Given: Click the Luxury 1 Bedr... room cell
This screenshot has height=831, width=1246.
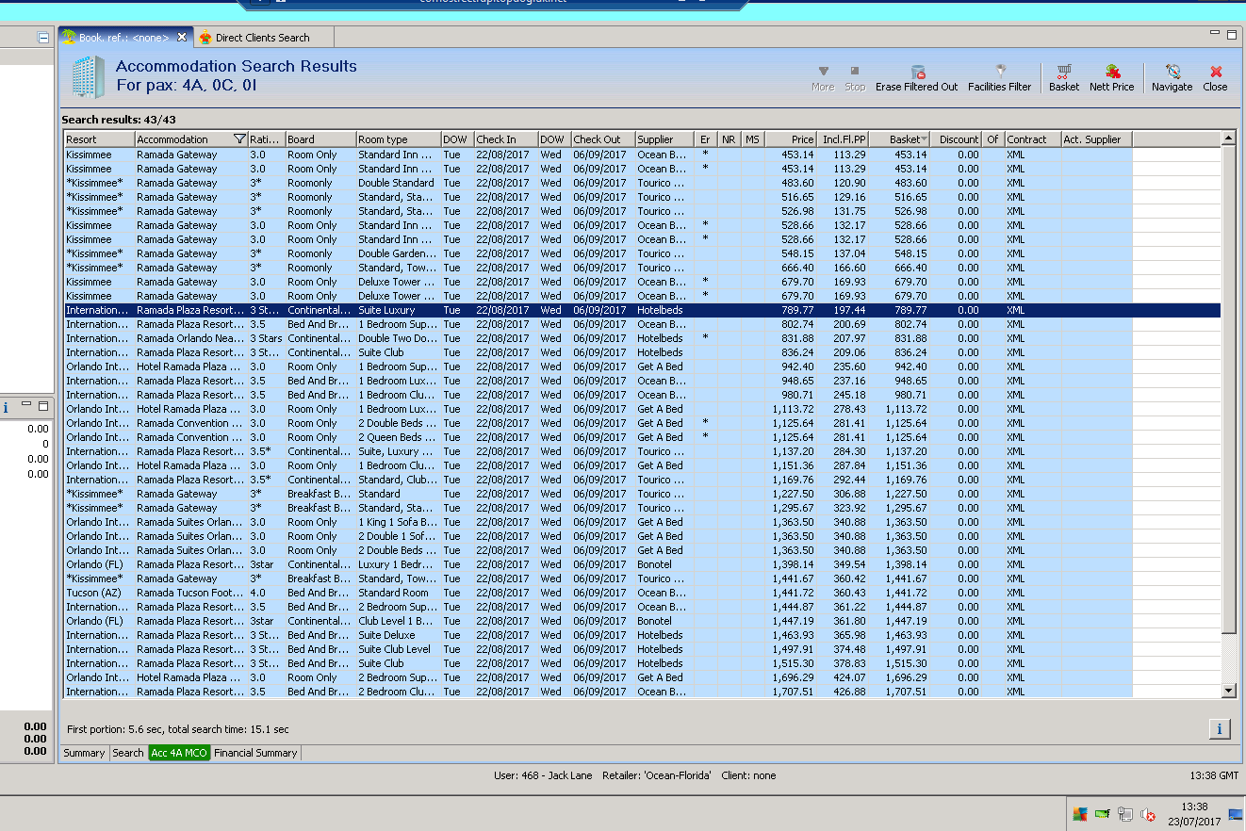Looking at the screenshot, I should [x=399, y=564].
